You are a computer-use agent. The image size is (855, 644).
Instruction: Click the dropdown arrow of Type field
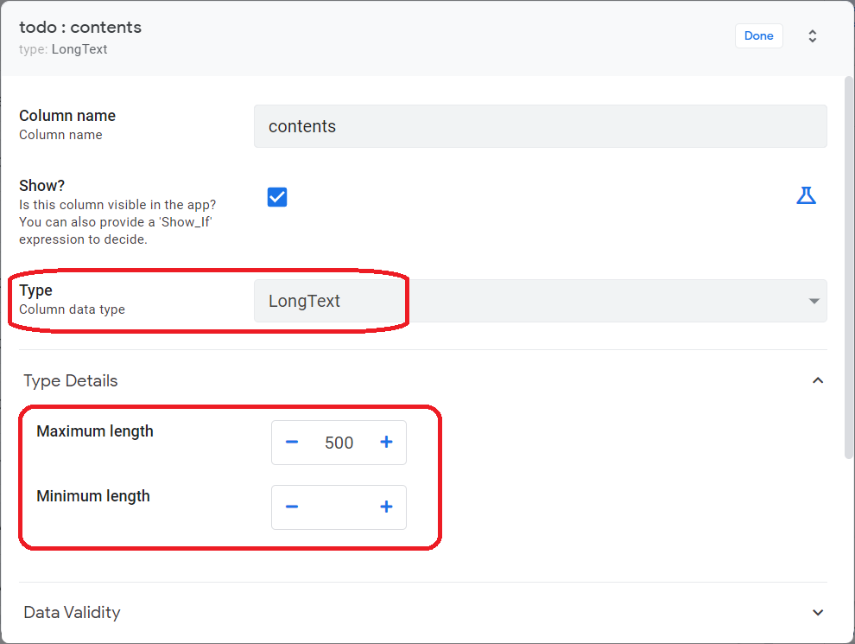(813, 302)
